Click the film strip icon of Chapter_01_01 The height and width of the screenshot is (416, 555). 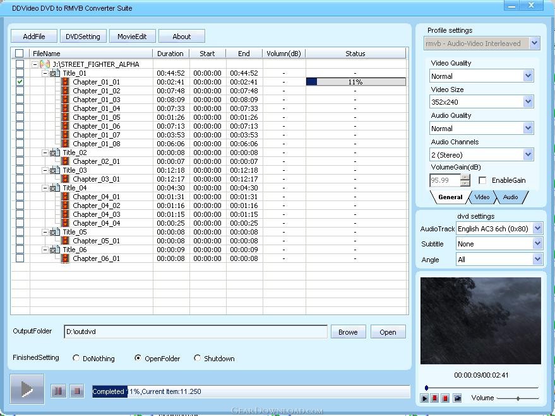pyautogui.click(x=65, y=82)
